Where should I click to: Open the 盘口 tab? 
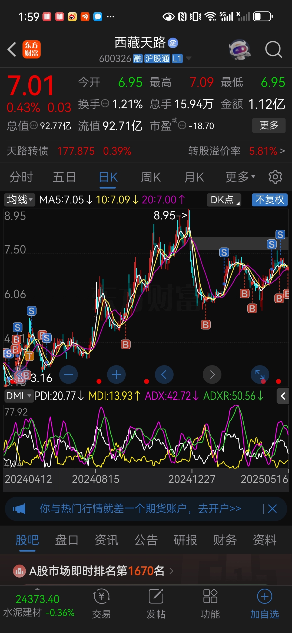coord(67,540)
